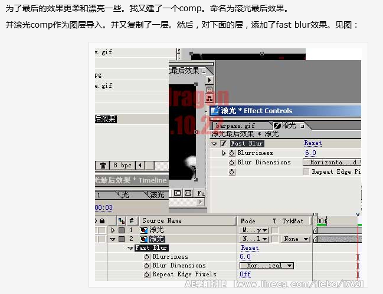
Task: Select the 滚光 tab in Effect Controls
Action: (285, 125)
